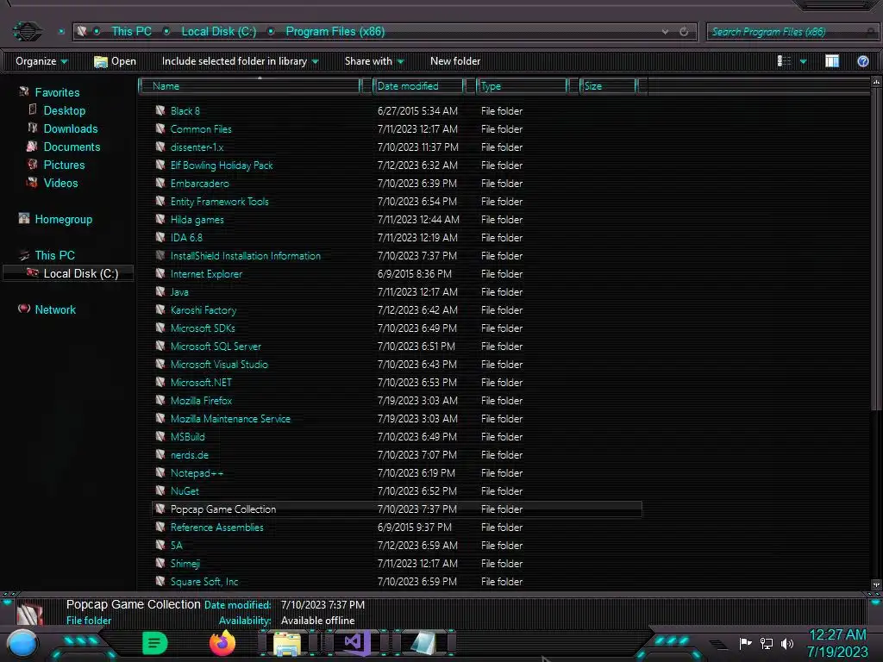Select the Shimeji folder
The height and width of the screenshot is (662, 883).
click(185, 564)
